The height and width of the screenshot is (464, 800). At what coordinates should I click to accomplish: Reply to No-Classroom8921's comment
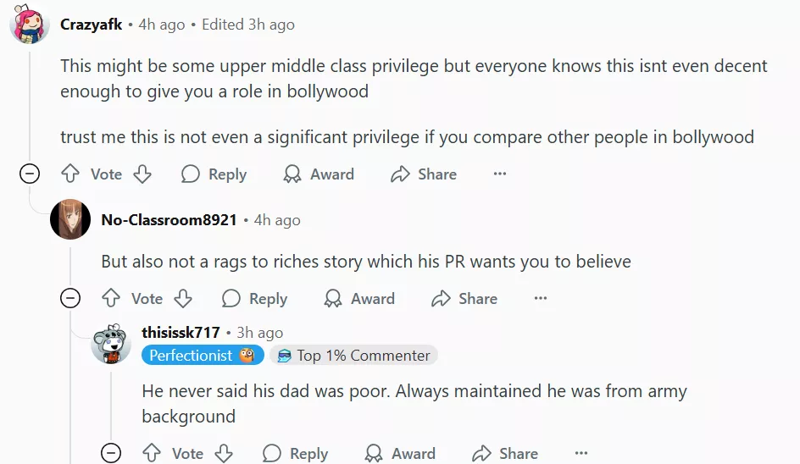click(255, 299)
